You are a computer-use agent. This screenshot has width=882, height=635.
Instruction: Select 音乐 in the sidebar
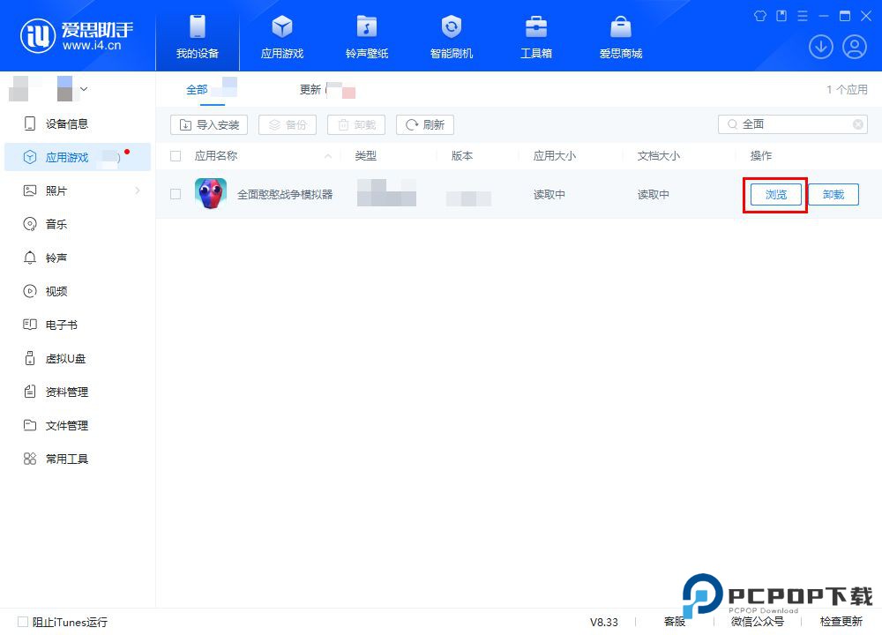(55, 224)
